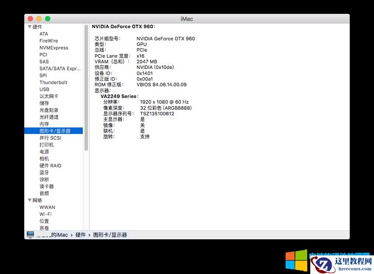The image size is (374, 274).
Task: Click serial number TSZ135100612
Action: [157, 114]
